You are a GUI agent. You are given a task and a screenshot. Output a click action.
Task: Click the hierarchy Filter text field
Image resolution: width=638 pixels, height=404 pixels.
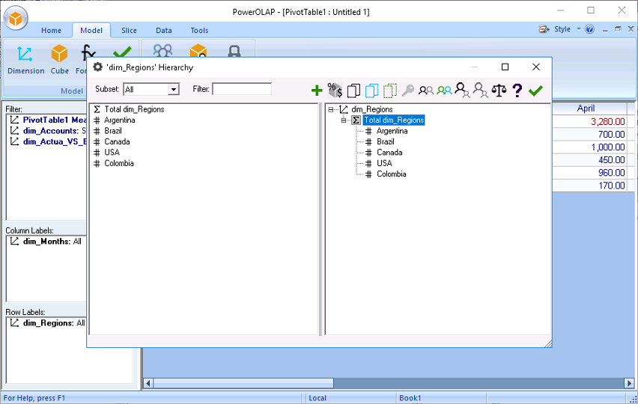(242, 89)
